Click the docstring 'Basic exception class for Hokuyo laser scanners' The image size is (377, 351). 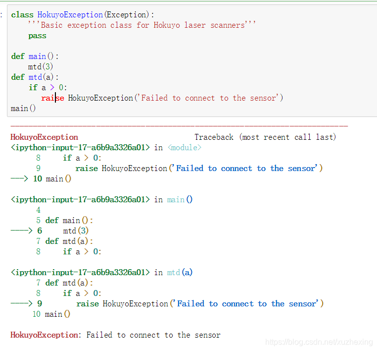coord(142,25)
